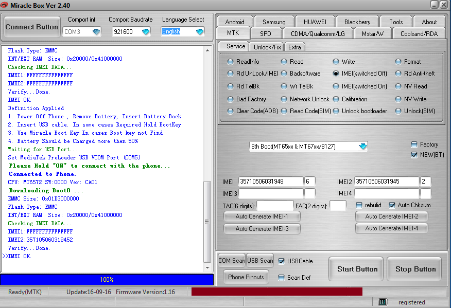451x308 pixels.
Task: Open the Tools tab
Action: pos(396,22)
